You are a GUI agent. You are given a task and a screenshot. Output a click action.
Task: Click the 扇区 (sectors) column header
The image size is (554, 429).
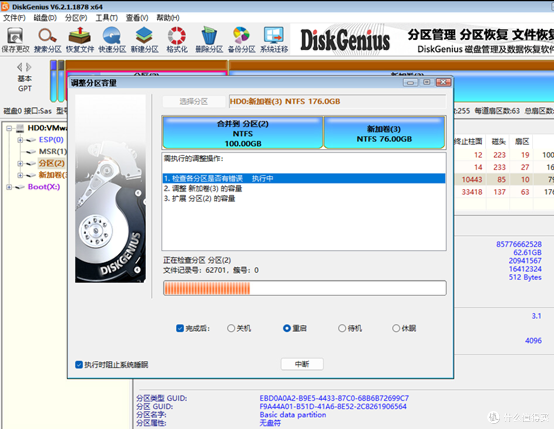(522, 142)
